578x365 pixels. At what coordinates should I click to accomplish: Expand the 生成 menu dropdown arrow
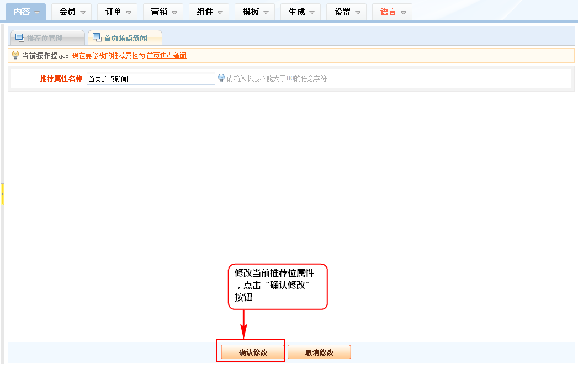point(312,12)
